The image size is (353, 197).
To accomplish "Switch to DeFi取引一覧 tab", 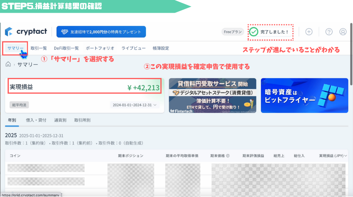I will 66,48.
